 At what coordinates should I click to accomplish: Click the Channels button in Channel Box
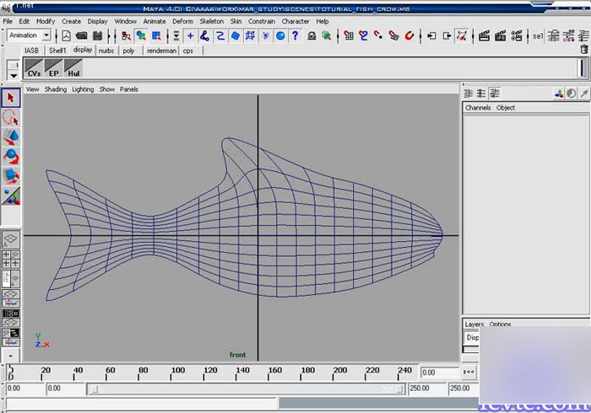click(x=477, y=108)
